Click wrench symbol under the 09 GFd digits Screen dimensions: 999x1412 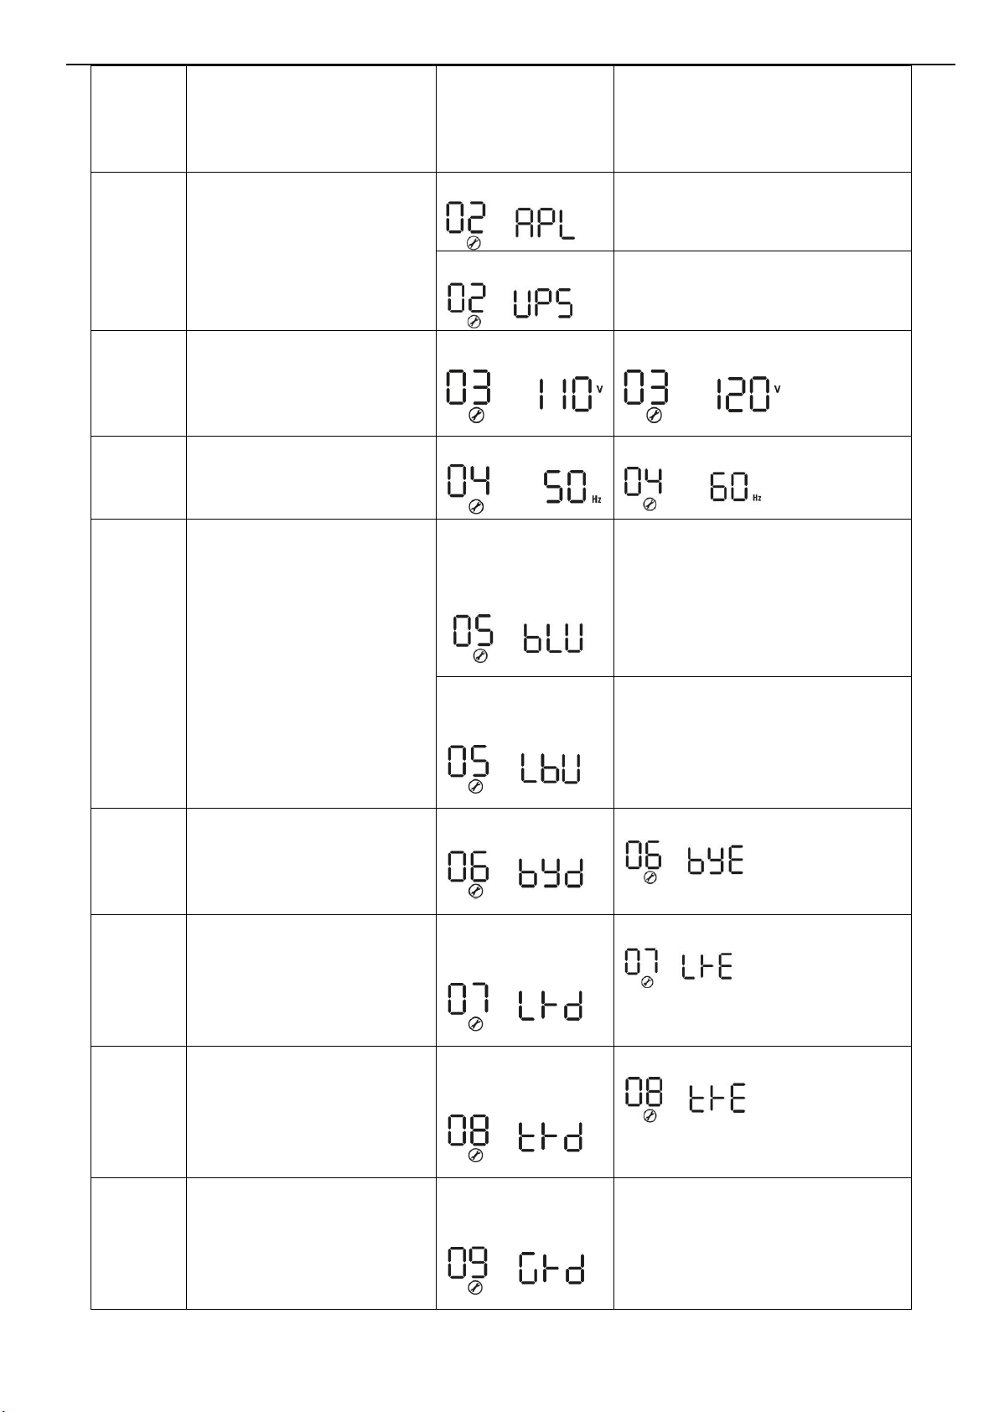[x=475, y=1288]
